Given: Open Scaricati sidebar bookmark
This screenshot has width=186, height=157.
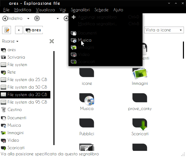Looking at the screenshot, I should click(x=25, y=148).
